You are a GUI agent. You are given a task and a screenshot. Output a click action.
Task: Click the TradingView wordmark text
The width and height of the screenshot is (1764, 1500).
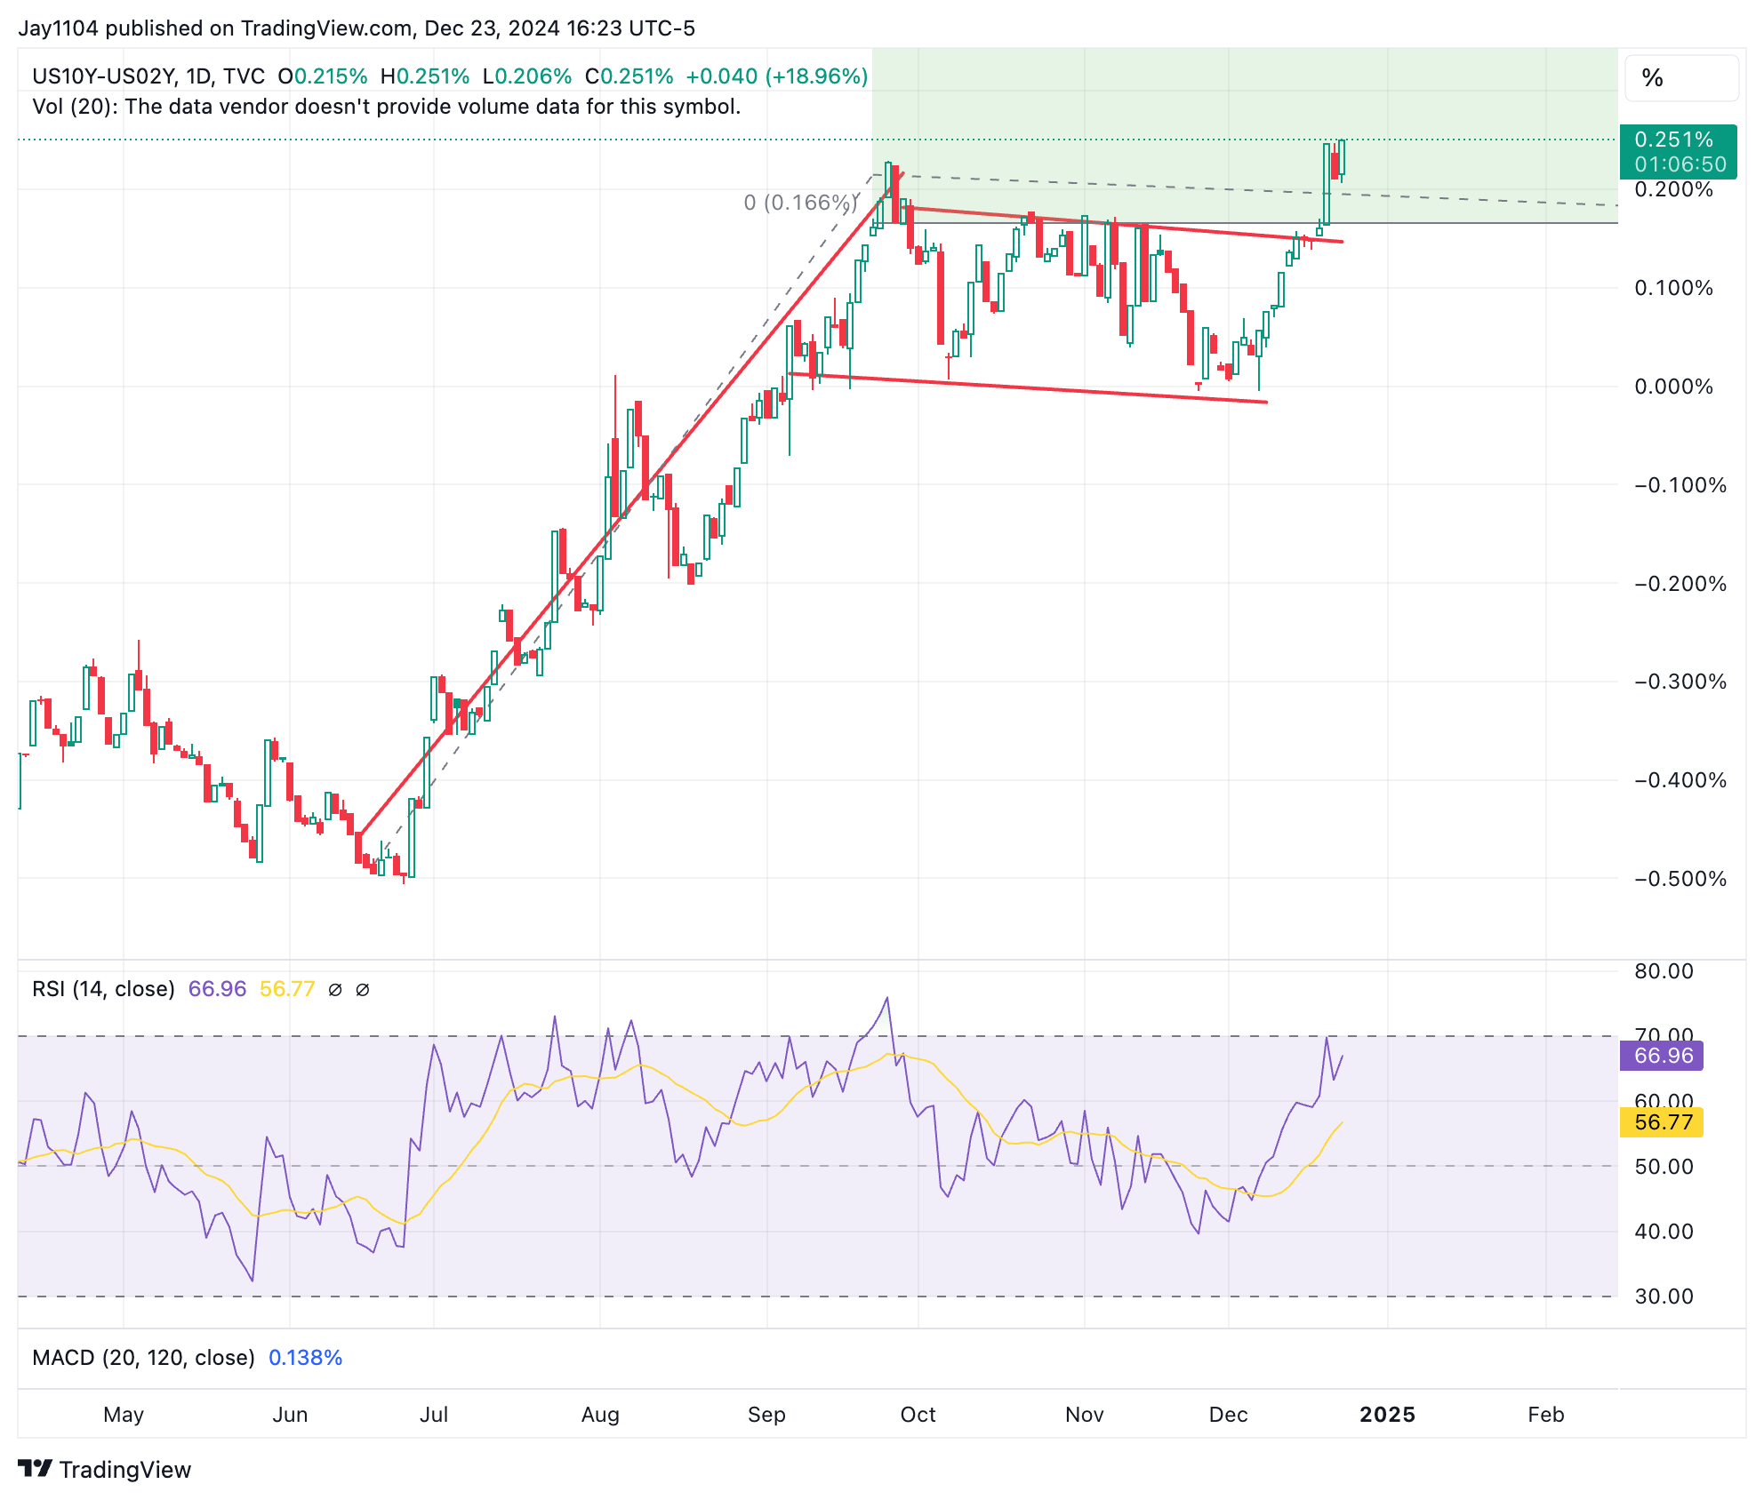pos(125,1470)
